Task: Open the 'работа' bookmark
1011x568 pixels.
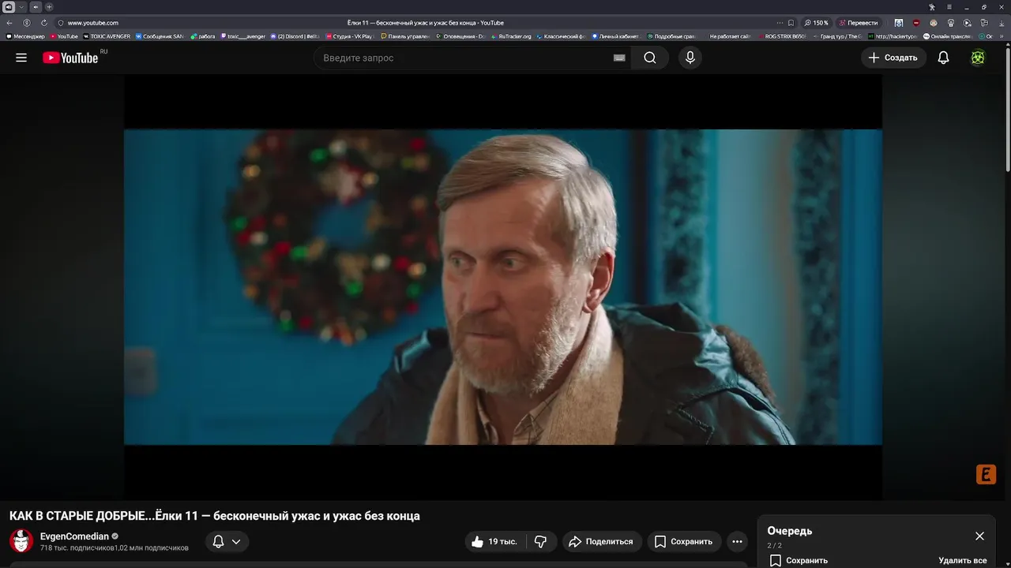Action: (203, 36)
